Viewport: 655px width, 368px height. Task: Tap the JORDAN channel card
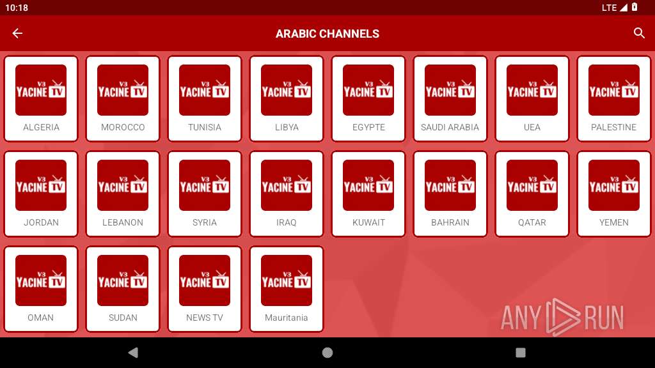tap(41, 194)
